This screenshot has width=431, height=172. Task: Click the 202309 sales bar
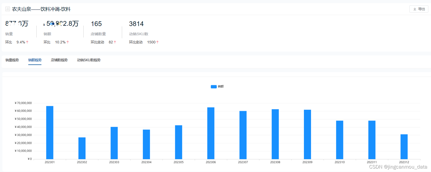[307, 134]
